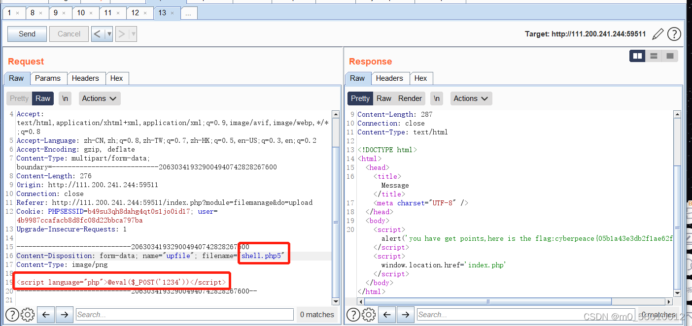This screenshot has width=692, height=326.
Task: Open the Request Hex tab
Action: 117,78
